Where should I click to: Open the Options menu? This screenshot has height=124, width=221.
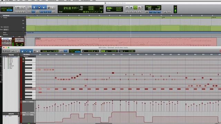click(x=61, y=0)
